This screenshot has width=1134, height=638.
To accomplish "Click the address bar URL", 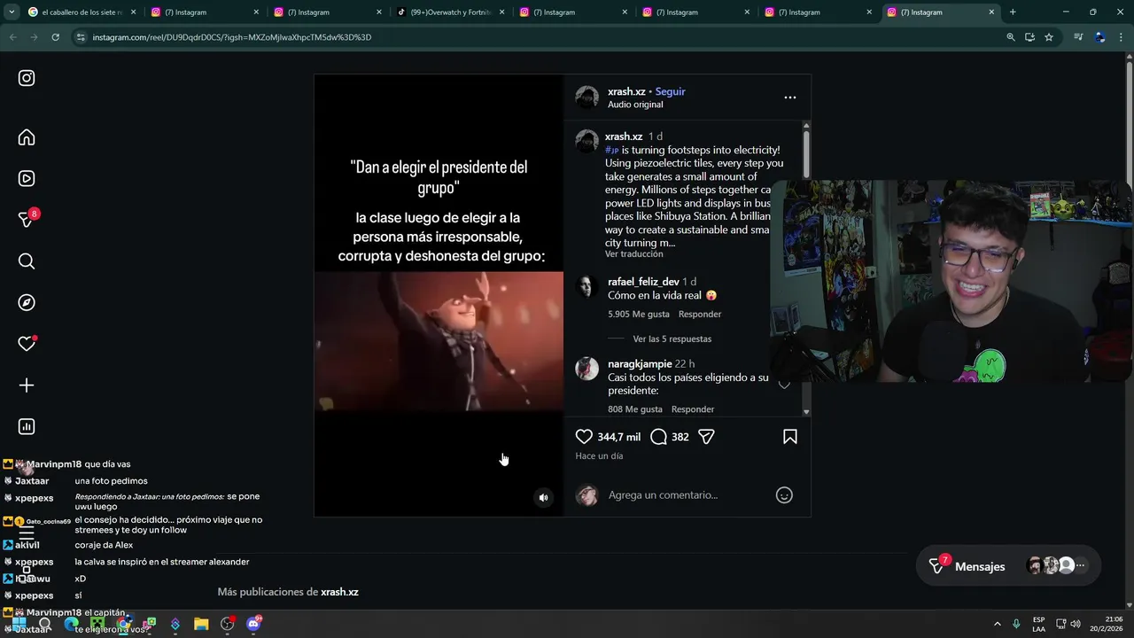I will (x=232, y=37).
